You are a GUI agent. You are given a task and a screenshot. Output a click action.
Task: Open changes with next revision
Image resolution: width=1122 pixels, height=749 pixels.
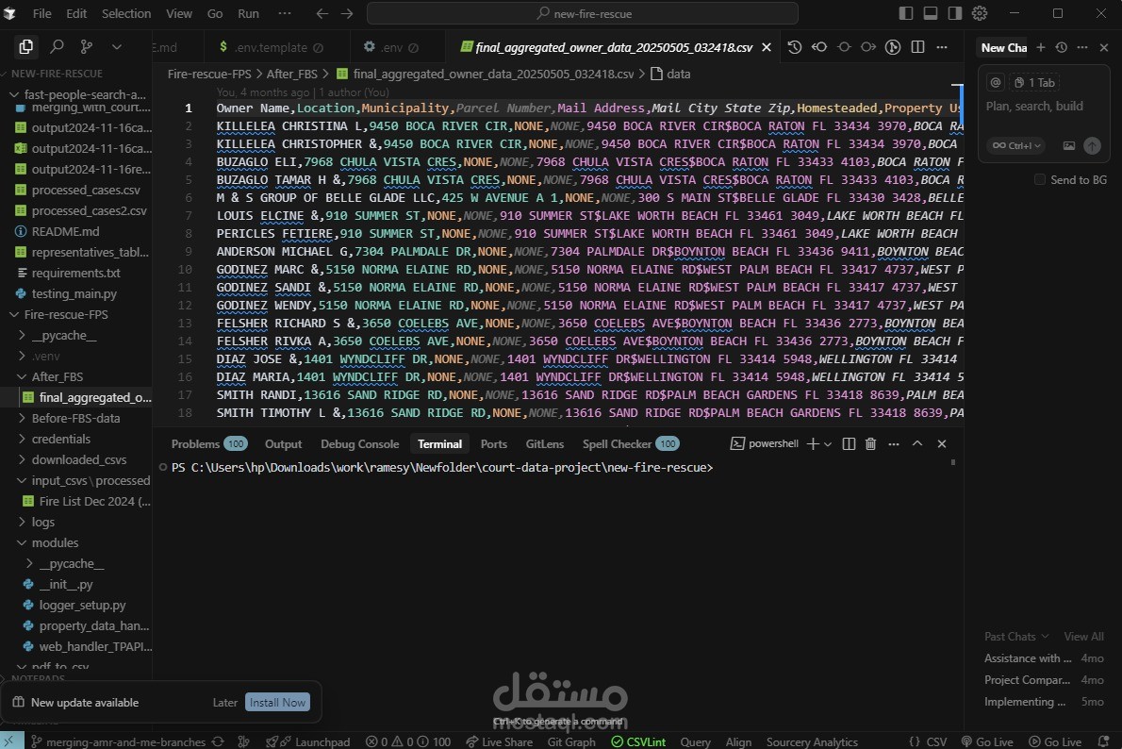point(868,46)
